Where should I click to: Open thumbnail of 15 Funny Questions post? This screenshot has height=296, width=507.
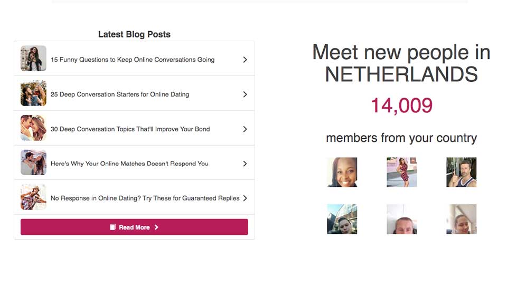click(x=33, y=59)
